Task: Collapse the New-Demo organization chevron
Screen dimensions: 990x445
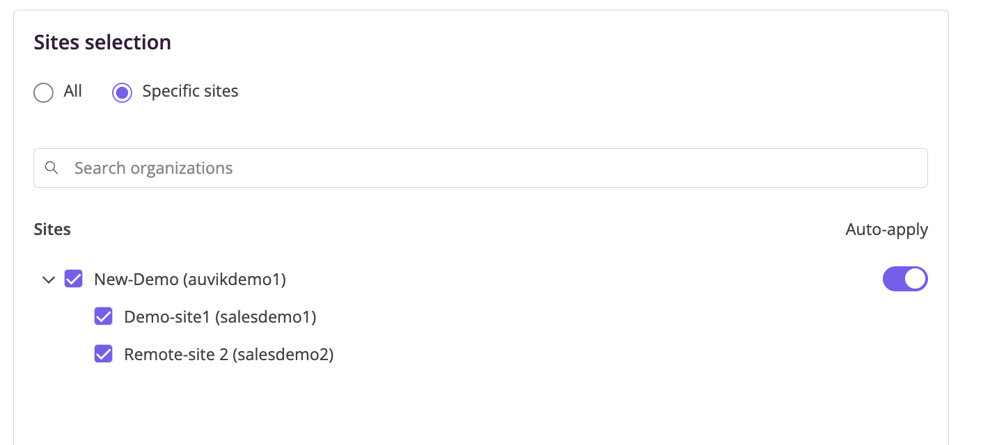Action: click(48, 280)
